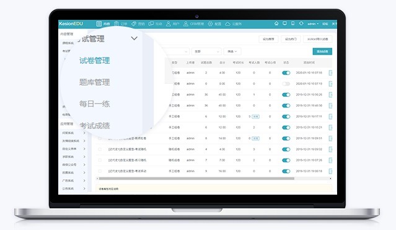The image size is (396, 230).
Task: Open the admin account dropdown
Action: click(x=313, y=24)
